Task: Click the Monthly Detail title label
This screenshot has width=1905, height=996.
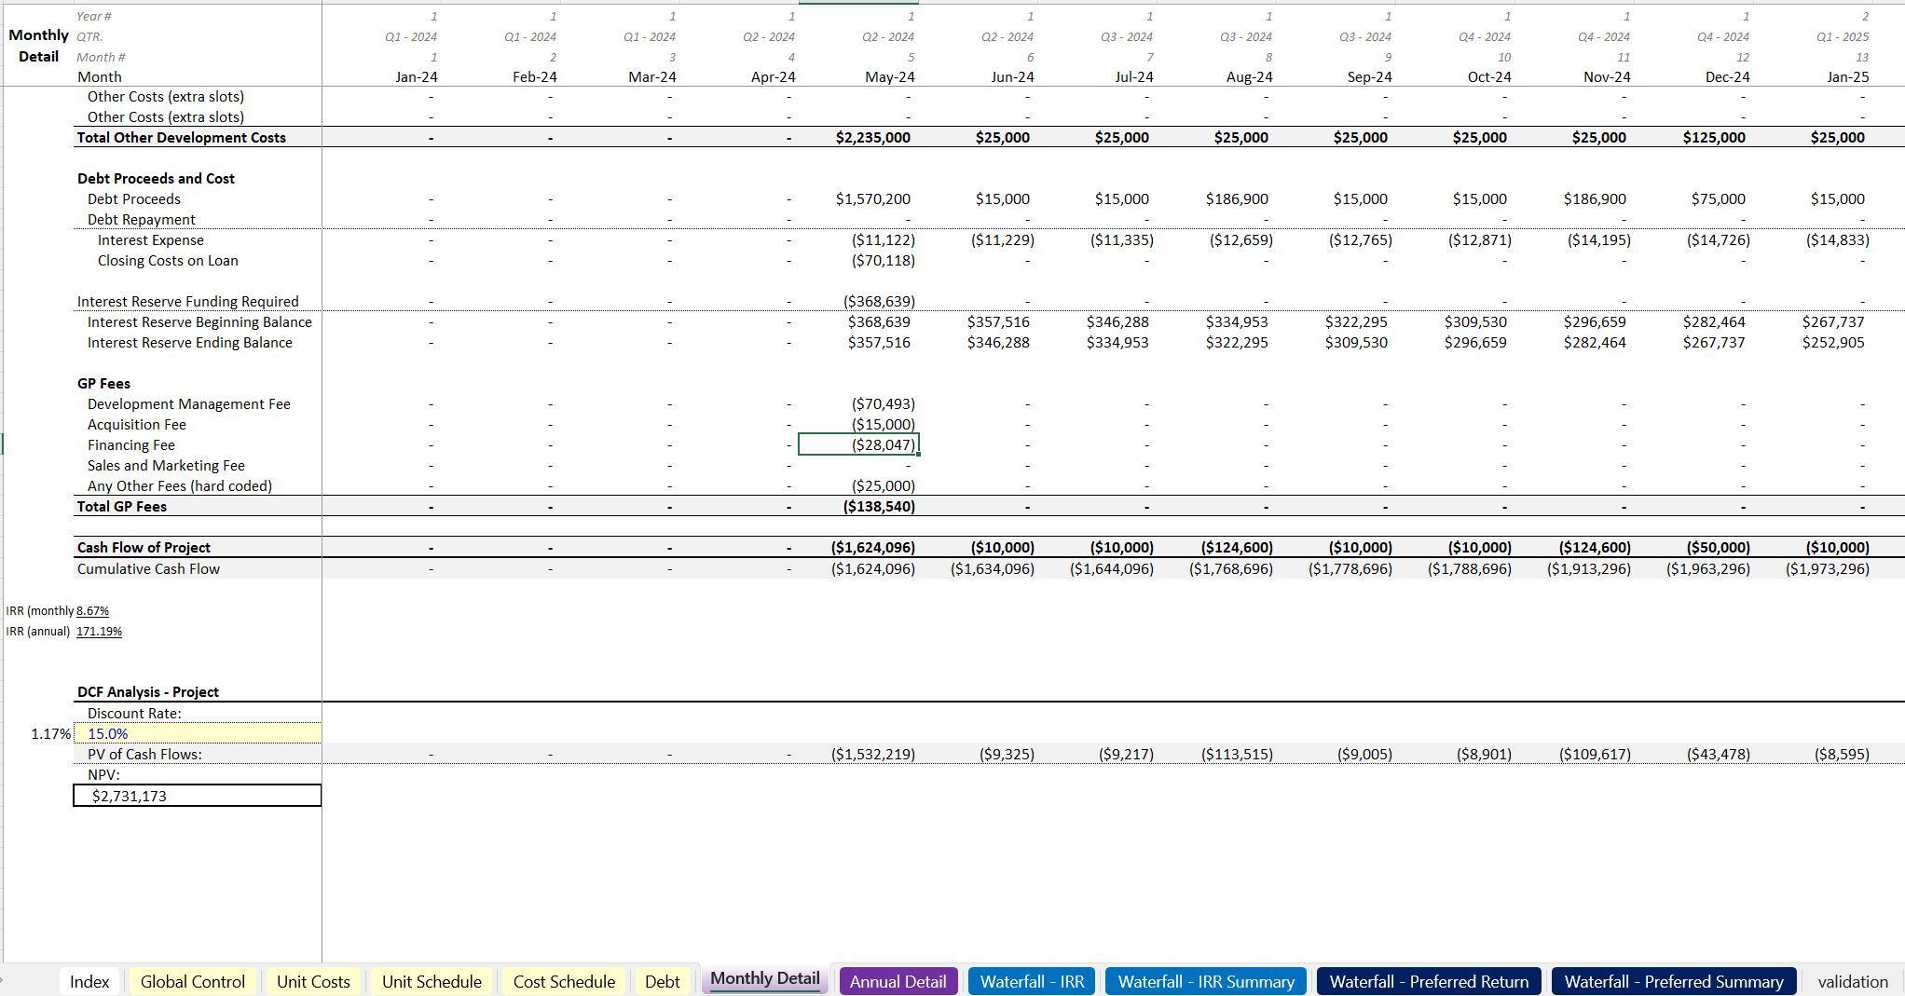Action: click(x=38, y=46)
